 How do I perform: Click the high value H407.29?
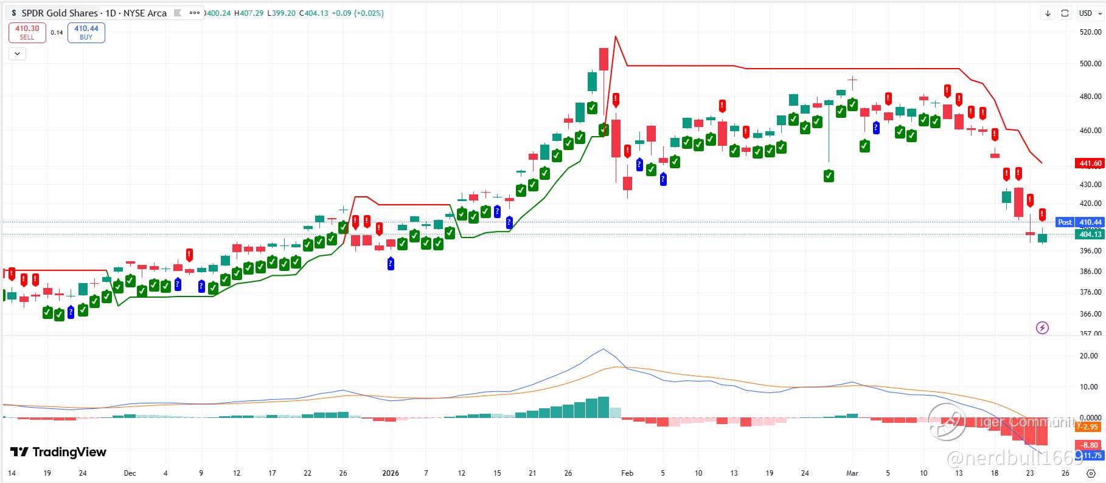tap(249, 13)
